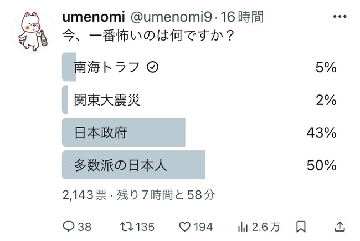Image resolution: width=360 pixels, height=241 pixels.
Task: Click the reply speech bubble icon
Action: 69,227
